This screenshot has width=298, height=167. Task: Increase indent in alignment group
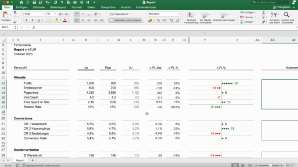point(102,20)
